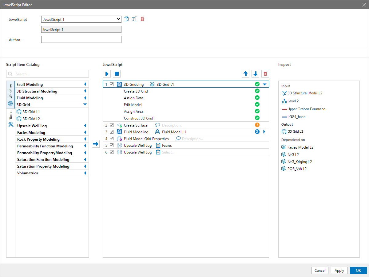The image size is (369, 277).
Task: Click the Fluid Modeling step icon
Action: tap(119, 132)
